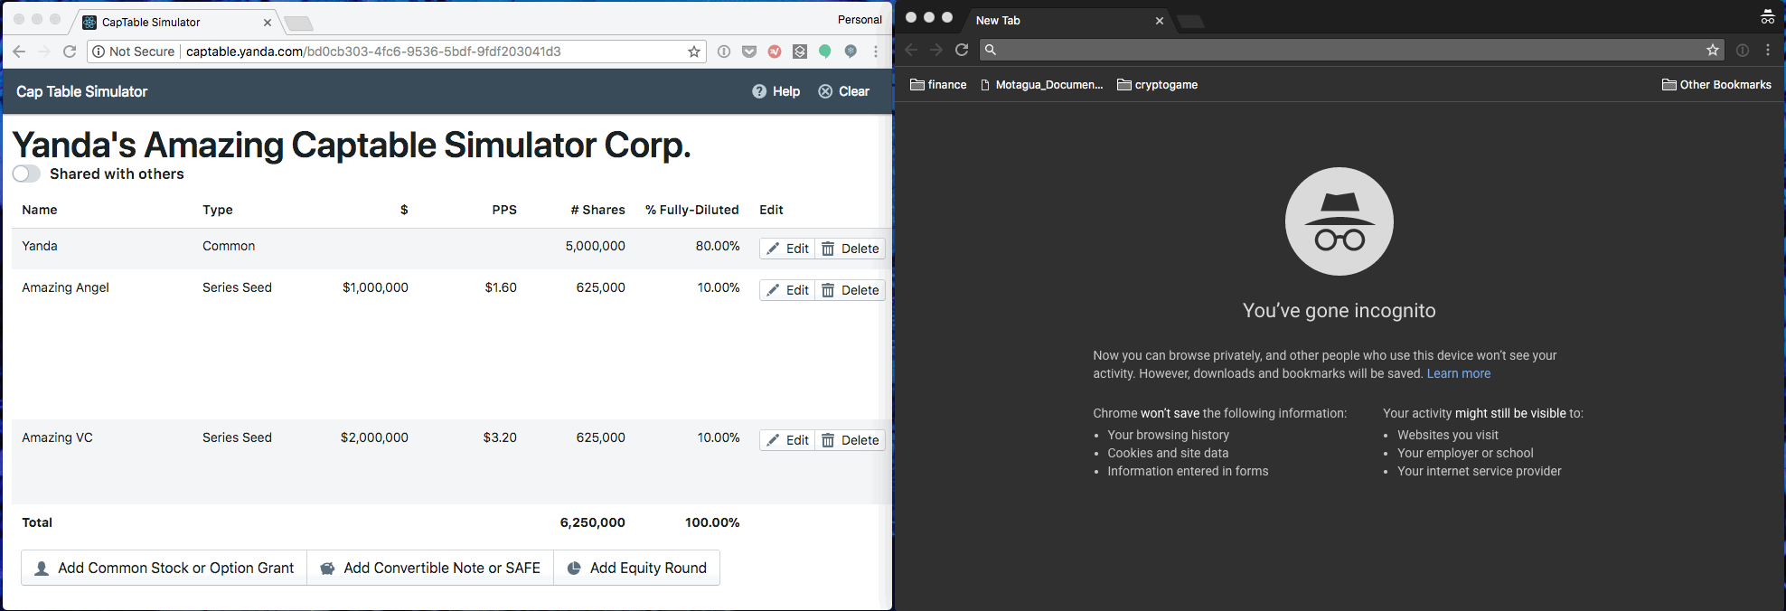Click the Help question mark icon

[x=759, y=91]
